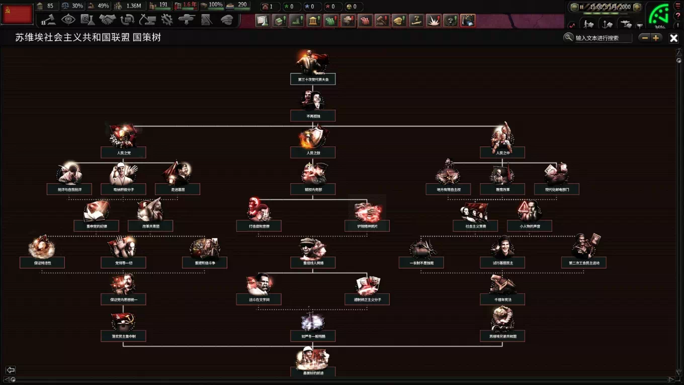Viewport: 684px width, 385px height.
Task: Select the 人民之中 focus
Action: (x=502, y=152)
